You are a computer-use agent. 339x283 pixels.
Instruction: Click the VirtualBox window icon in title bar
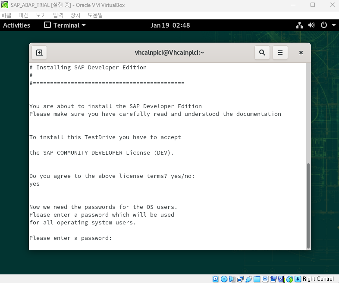5,5
